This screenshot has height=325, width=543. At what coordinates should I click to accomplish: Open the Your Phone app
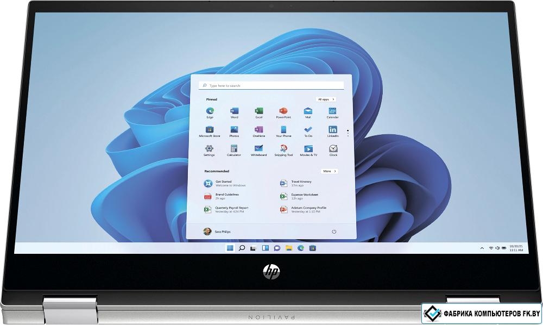[283, 132]
